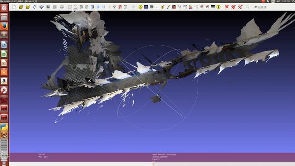
Task: Click the red book tool icon
Action: coord(174,7)
